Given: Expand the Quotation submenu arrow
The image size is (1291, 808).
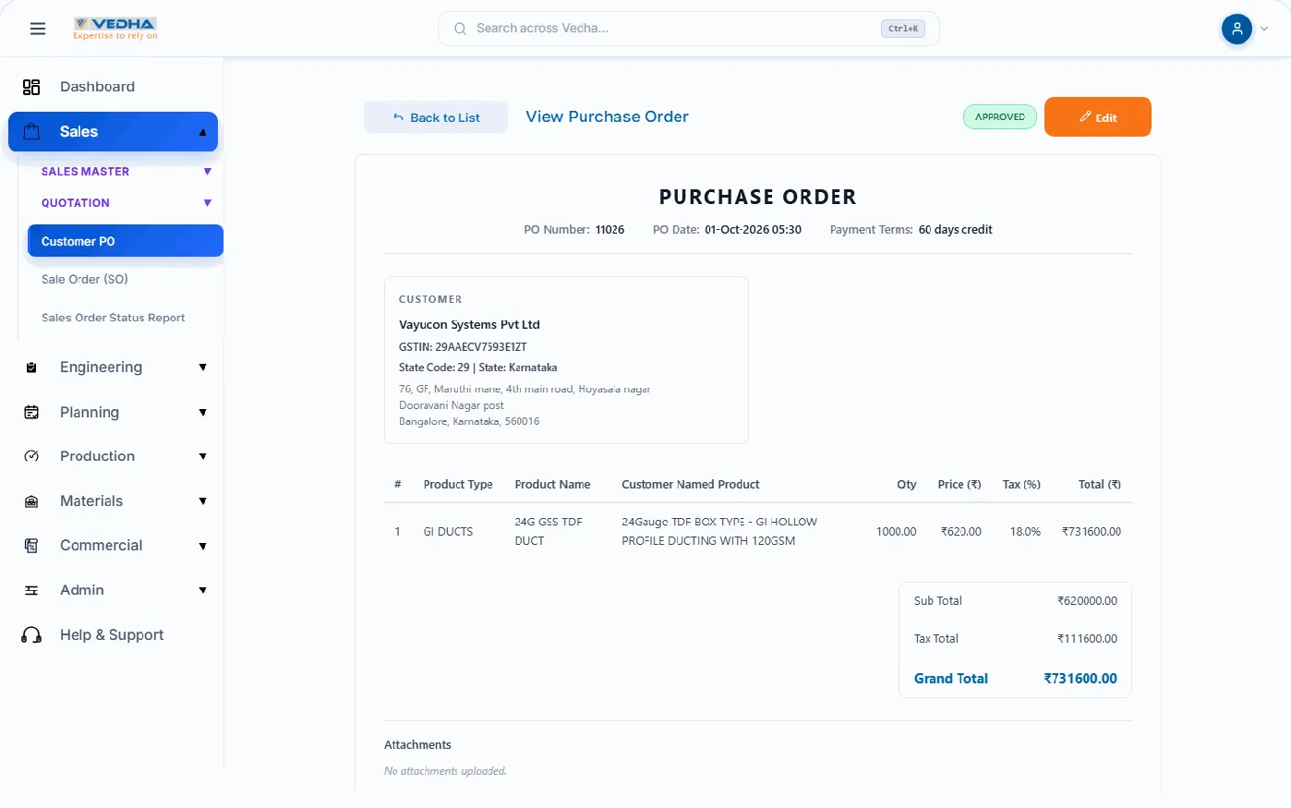Looking at the screenshot, I should pos(208,203).
